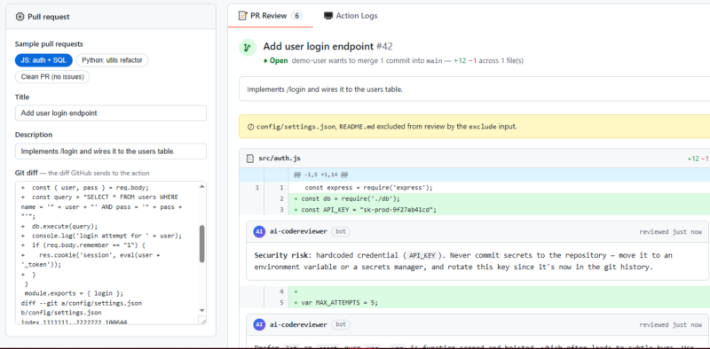Click the bot badge on the Security risk comment

click(x=341, y=231)
